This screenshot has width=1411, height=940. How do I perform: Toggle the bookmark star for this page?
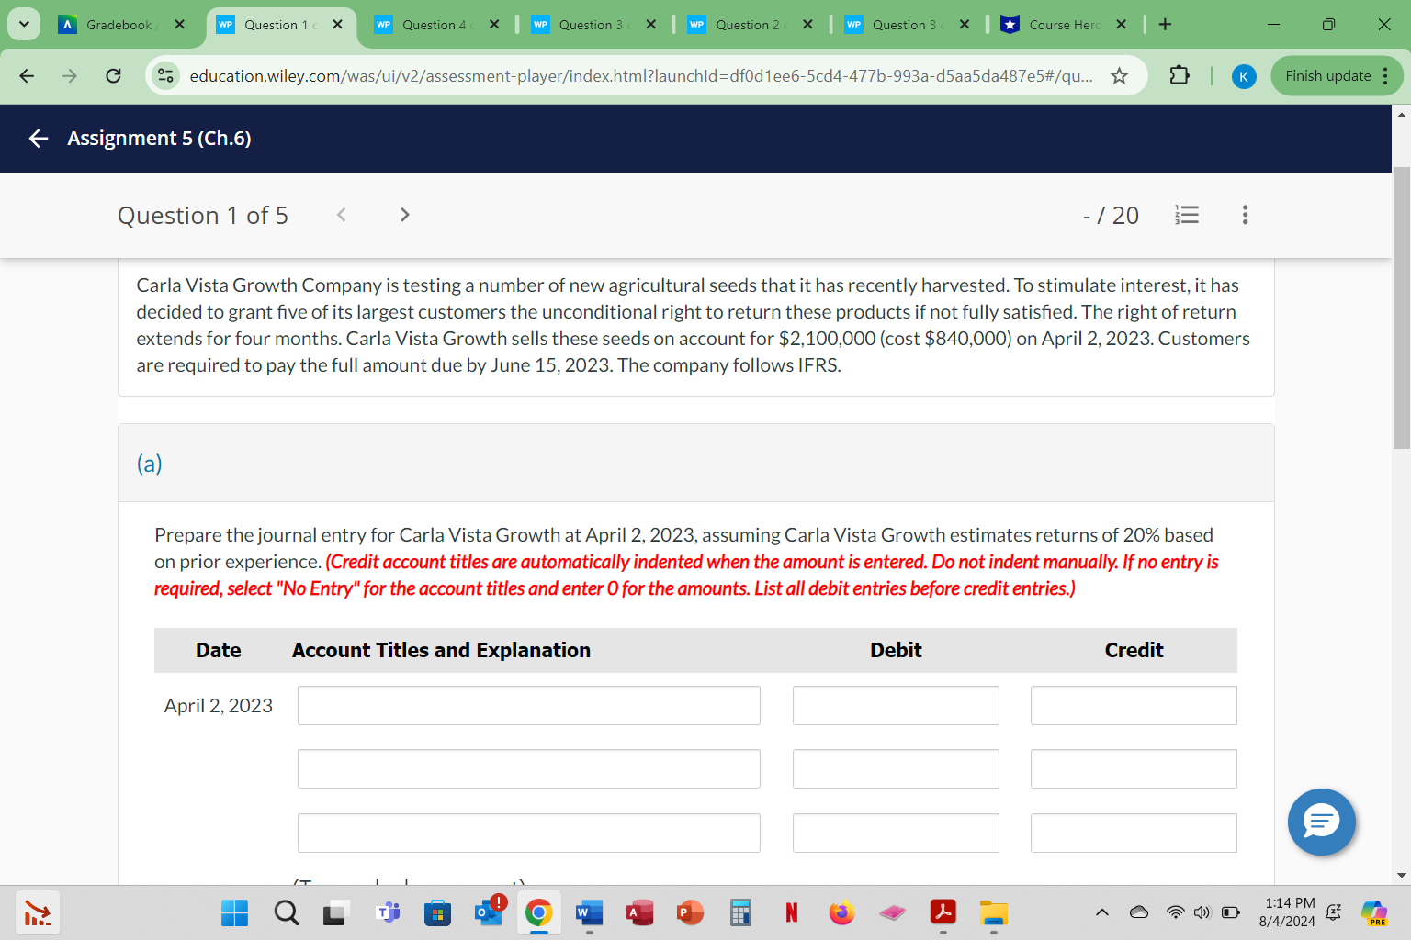pyautogui.click(x=1119, y=76)
